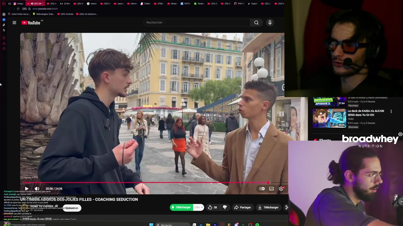403x226 pixels.
Task: Open the TERO channel link
Action: (351, 119)
